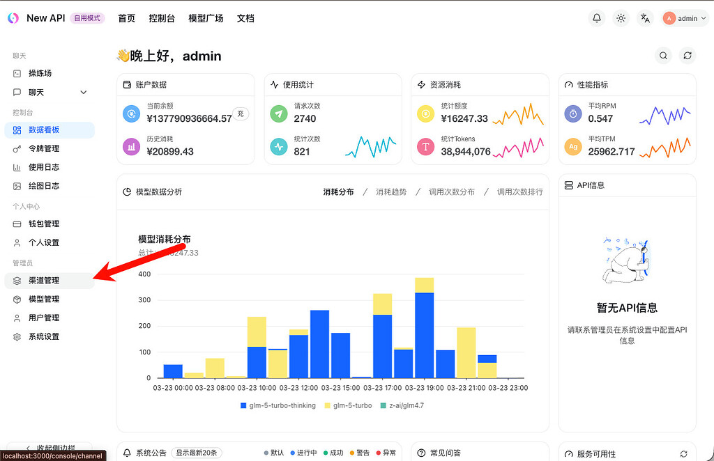Viewport: 714px width, 461px height.
Task: Click the 常见问答 question icon
Action: point(421,453)
